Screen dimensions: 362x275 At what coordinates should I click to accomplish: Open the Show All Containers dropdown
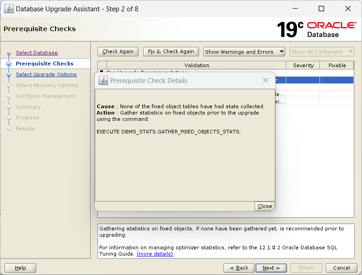(321, 52)
